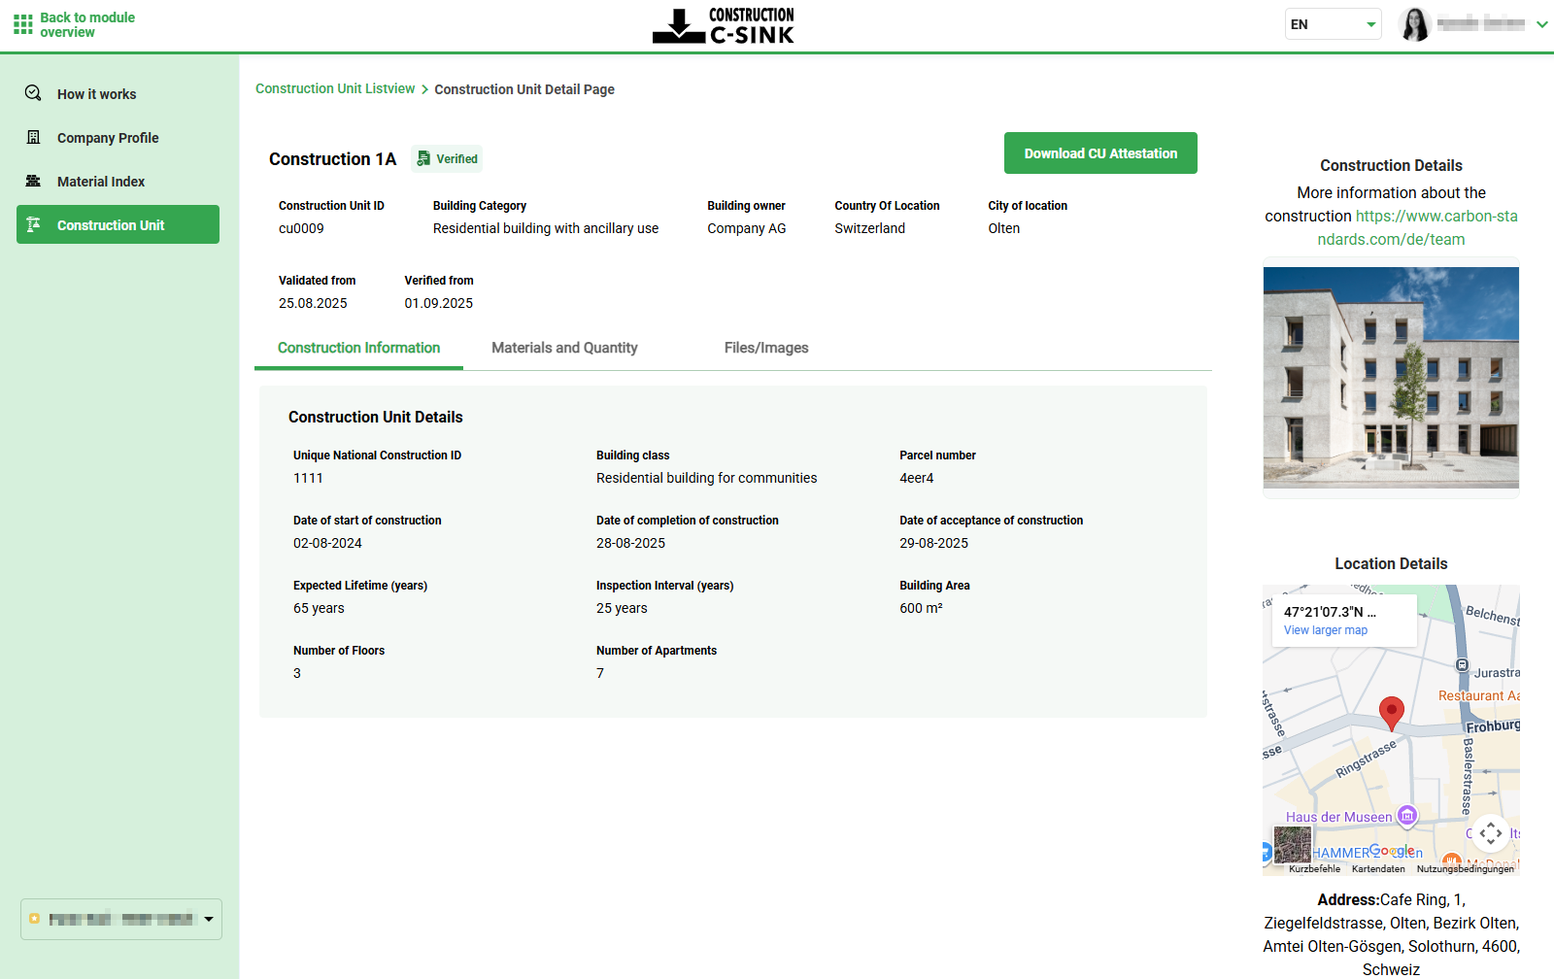Click the Company Profile building icon
The height and width of the screenshot is (979, 1554).
33,138
